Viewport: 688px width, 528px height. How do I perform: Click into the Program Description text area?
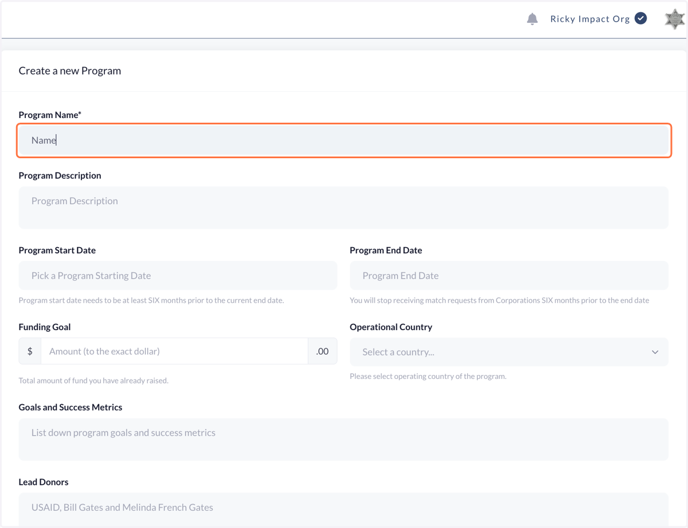click(x=343, y=208)
